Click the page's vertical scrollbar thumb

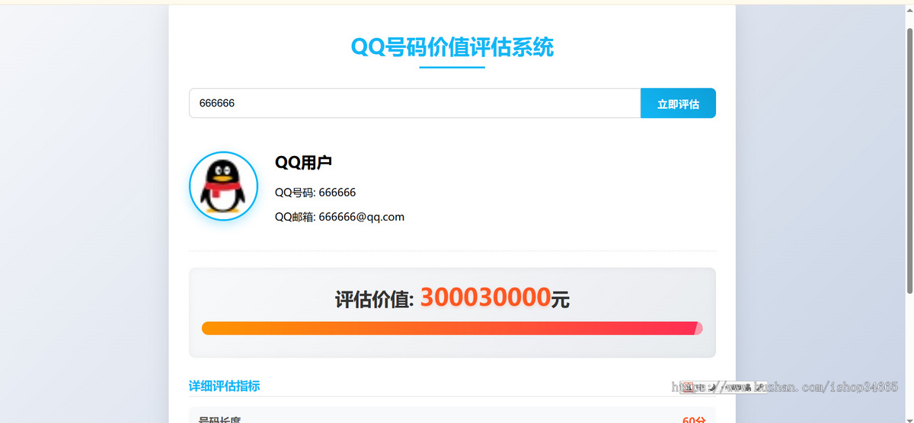pos(909,160)
